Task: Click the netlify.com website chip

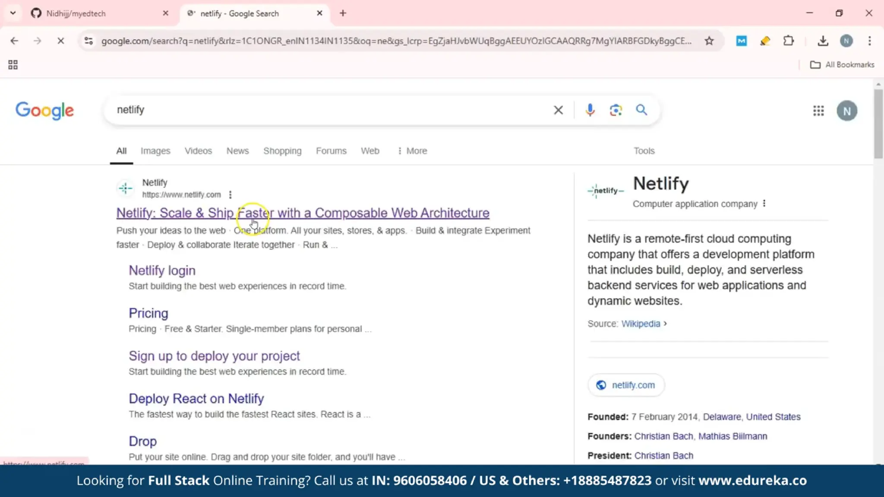Action: [x=626, y=385]
